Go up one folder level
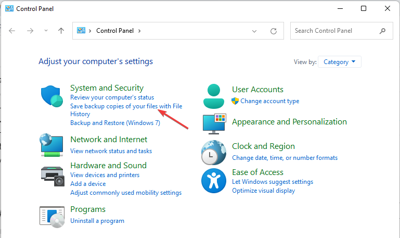Viewport: 400px width, 238px height. [x=61, y=31]
